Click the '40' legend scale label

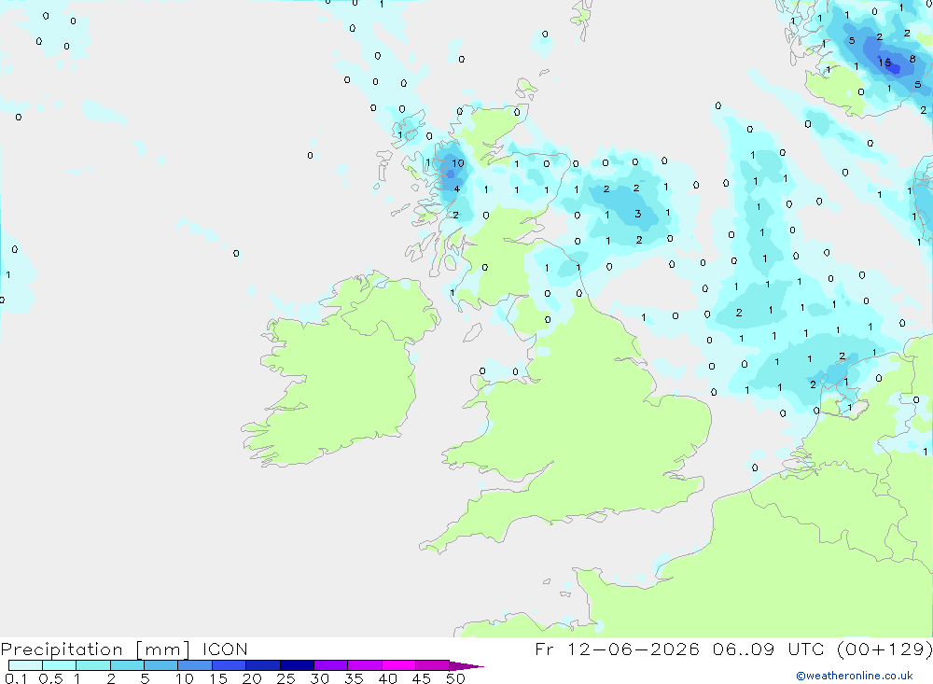(x=387, y=678)
